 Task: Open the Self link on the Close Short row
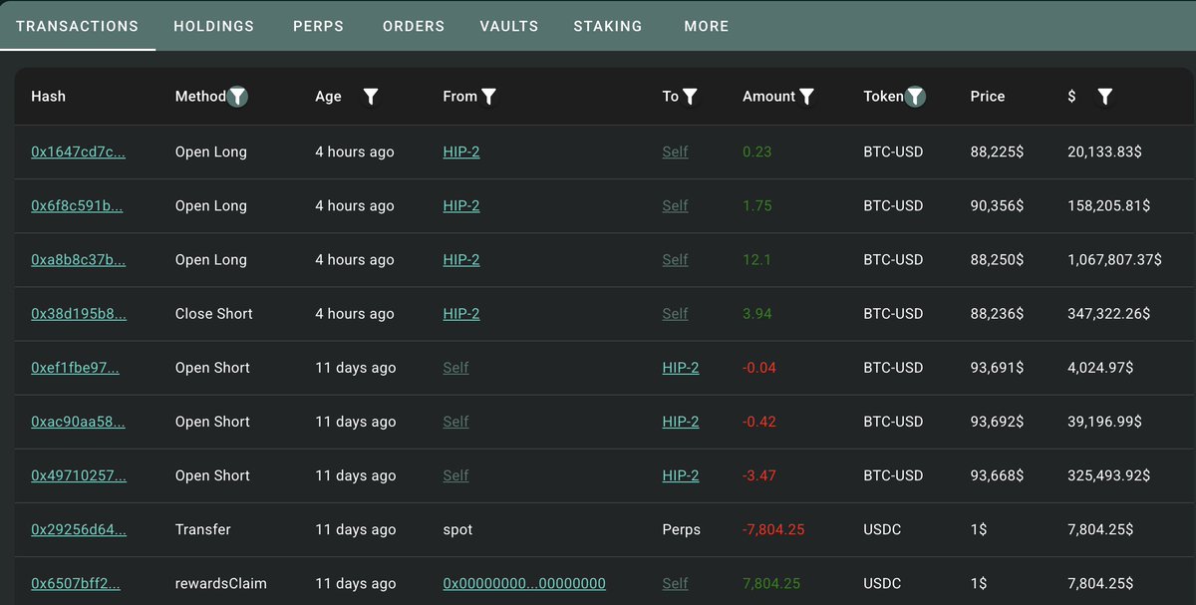tap(675, 313)
